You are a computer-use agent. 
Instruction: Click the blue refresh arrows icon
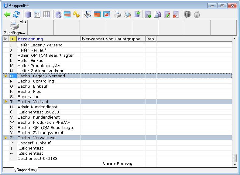(x=16, y=14)
